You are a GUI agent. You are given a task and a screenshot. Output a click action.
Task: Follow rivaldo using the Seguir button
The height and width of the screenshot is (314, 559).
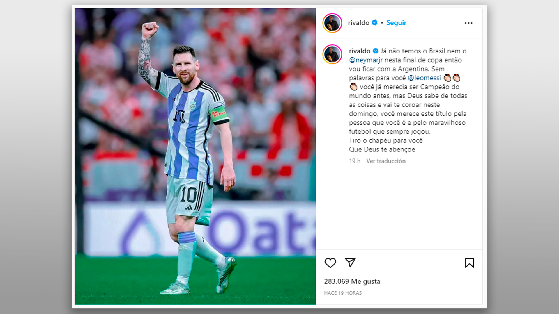click(396, 23)
